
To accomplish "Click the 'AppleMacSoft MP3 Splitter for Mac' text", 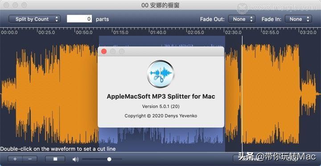I will click(x=161, y=96).
